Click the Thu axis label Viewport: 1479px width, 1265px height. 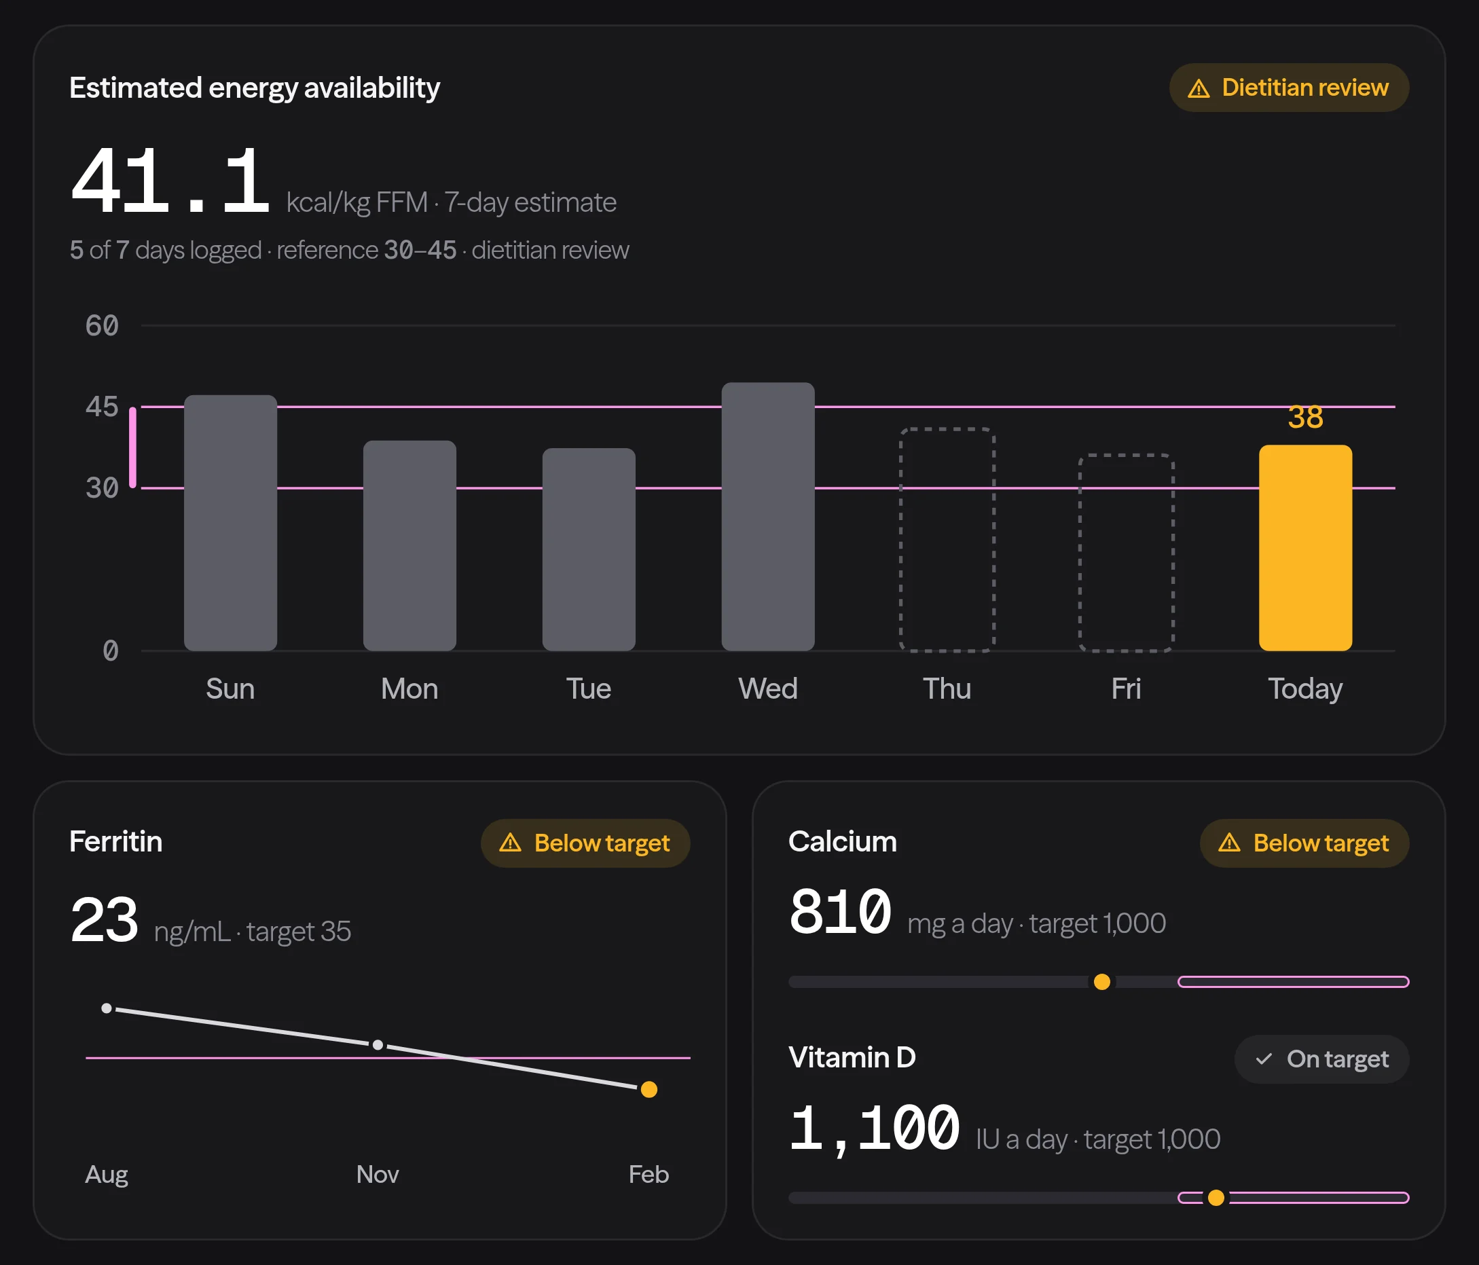[947, 689]
